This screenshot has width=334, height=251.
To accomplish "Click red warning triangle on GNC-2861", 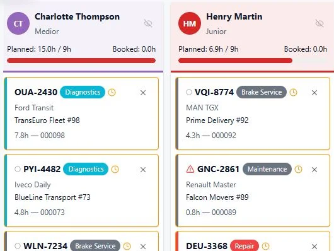I will point(190,169).
